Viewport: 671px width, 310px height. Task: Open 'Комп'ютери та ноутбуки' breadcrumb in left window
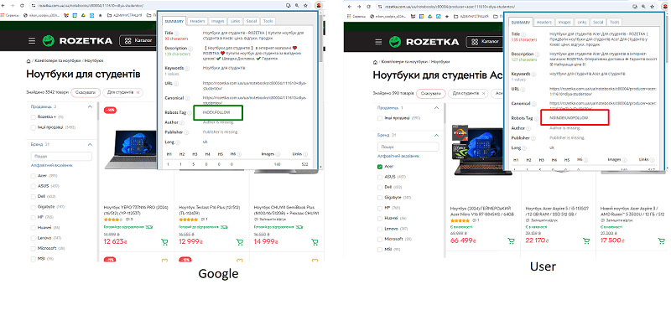tap(58, 61)
